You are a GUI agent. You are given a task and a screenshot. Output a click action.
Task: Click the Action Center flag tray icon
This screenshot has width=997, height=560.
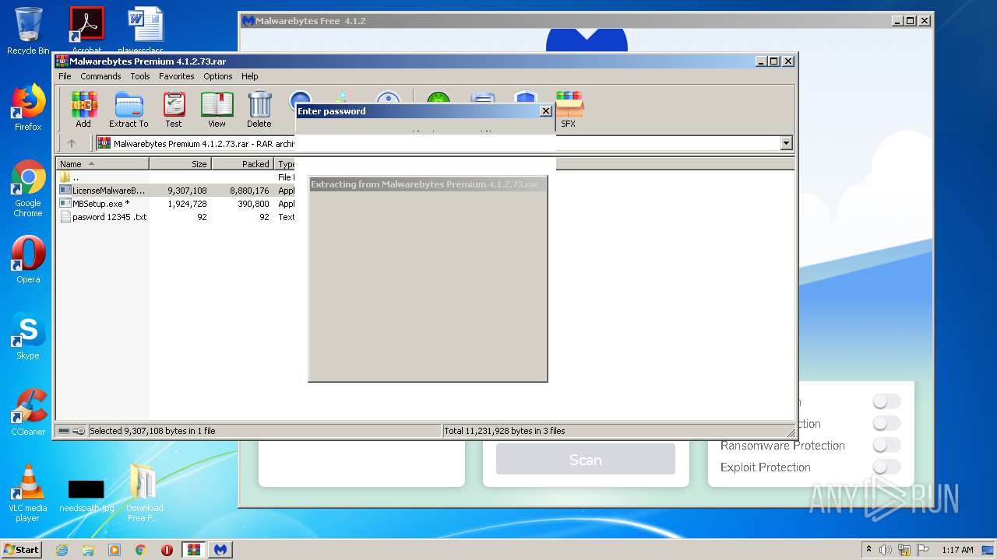[923, 550]
